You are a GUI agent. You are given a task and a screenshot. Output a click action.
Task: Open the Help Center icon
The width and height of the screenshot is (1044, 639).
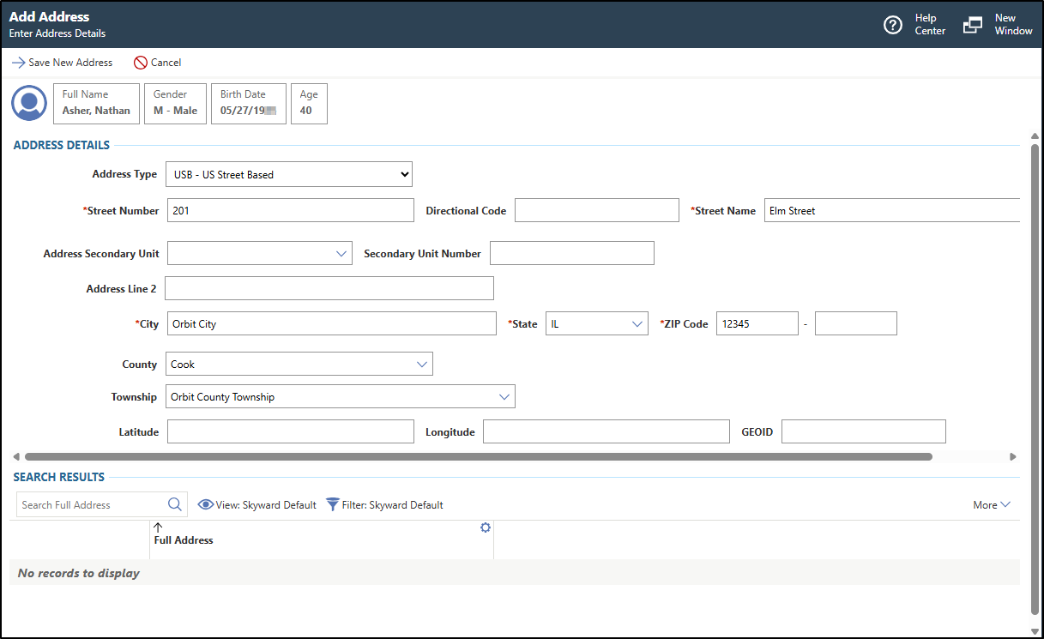893,25
